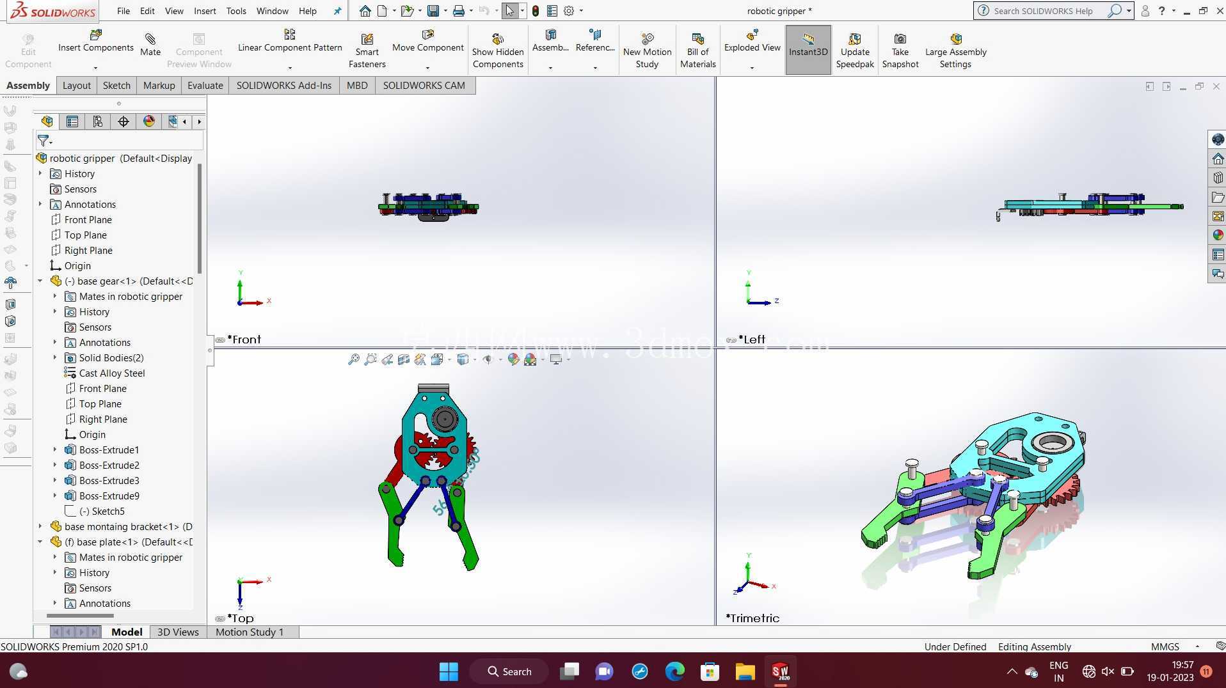
Task: Toggle the menu bar pin icon
Action: pos(337,11)
